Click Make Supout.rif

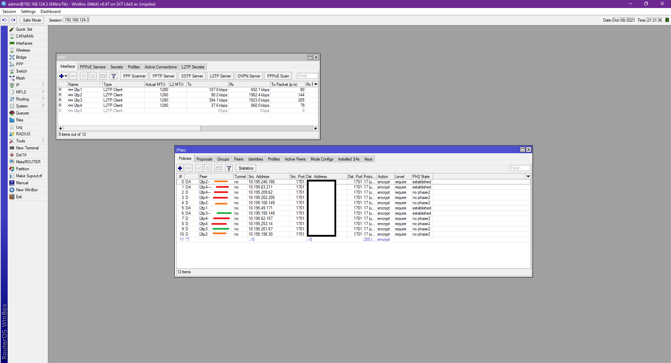coord(29,176)
